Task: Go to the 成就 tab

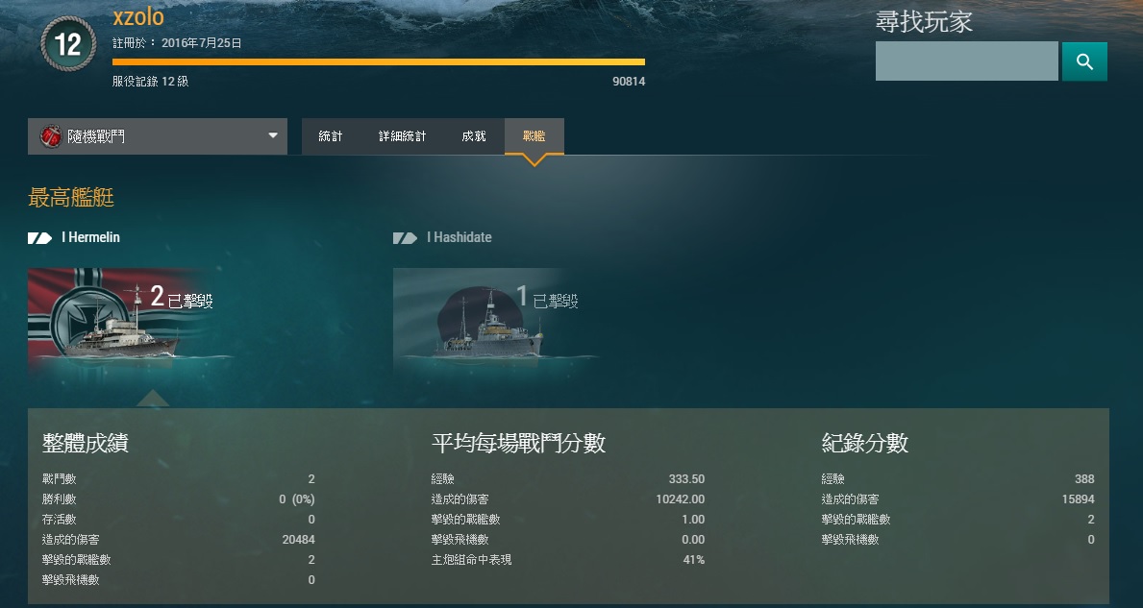Action: point(474,136)
